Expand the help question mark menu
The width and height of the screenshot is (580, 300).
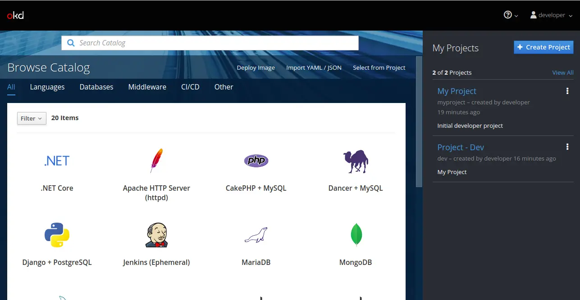click(x=510, y=15)
